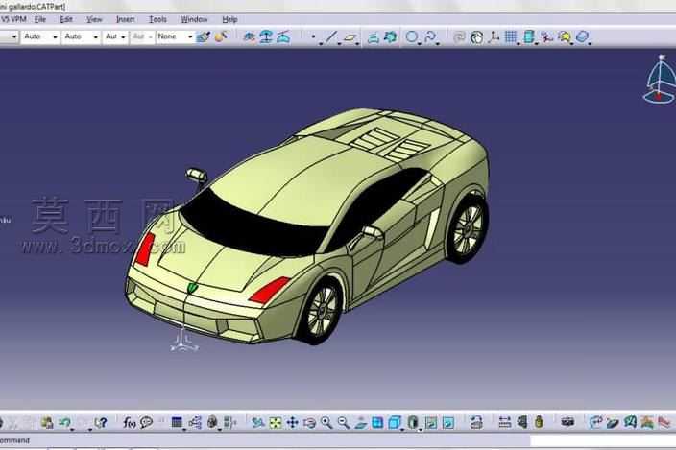Expand the second Auto dropdown in the toolbar
Viewport: 676px width, 450px height.
pyautogui.click(x=96, y=37)
